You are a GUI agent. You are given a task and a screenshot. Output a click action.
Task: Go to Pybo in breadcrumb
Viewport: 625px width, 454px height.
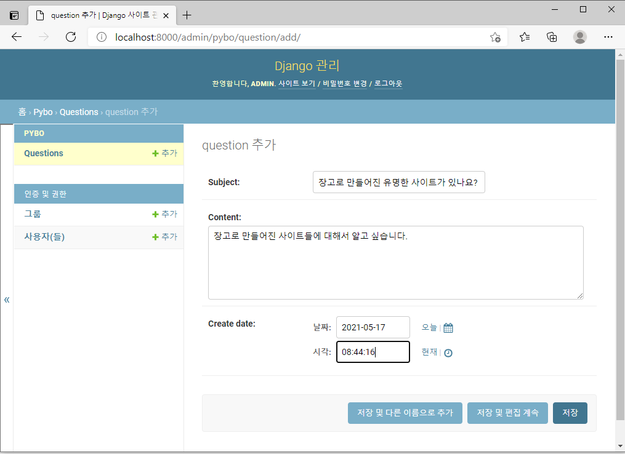coord(42,112)
